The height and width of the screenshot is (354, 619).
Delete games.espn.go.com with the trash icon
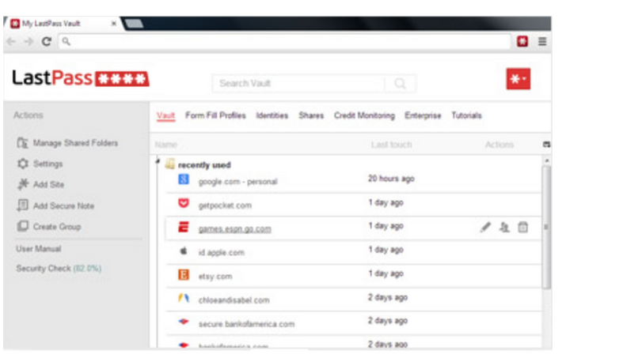[522, 227]
